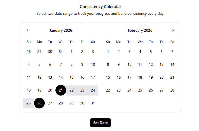Choose January 9 date cell

point(82,64)
